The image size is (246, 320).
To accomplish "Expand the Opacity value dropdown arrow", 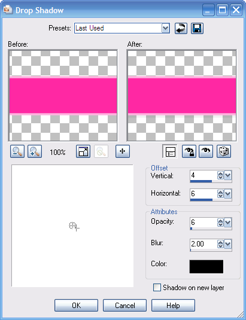I will pos(228,223).
